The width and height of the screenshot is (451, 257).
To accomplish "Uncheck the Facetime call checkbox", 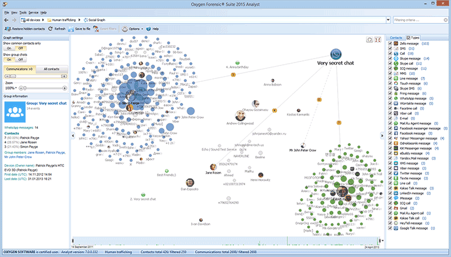I will 390,108.
